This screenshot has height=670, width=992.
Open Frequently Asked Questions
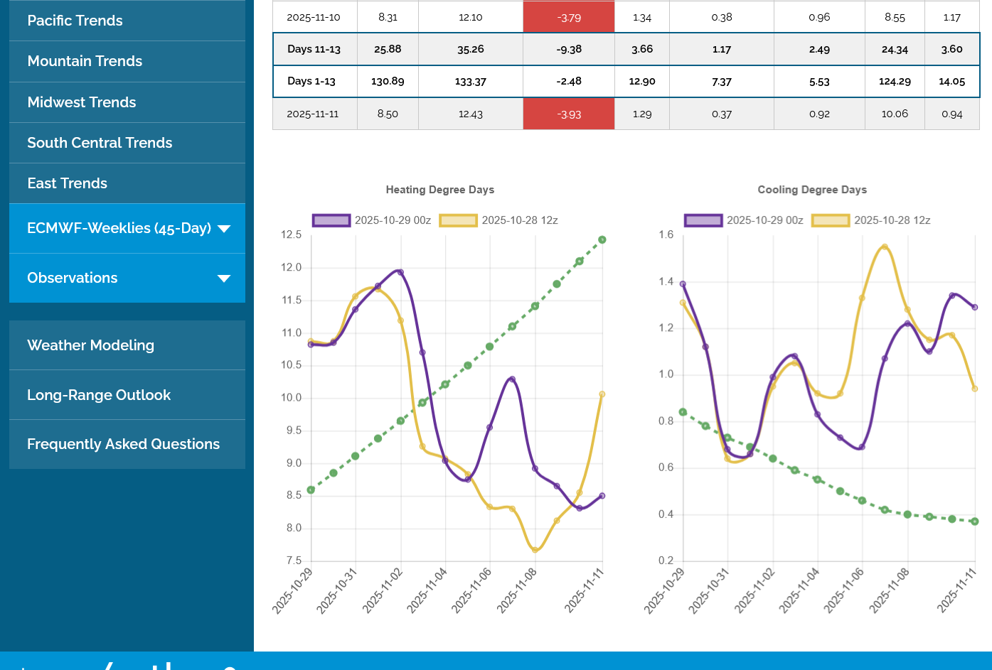tap(123, 444)
